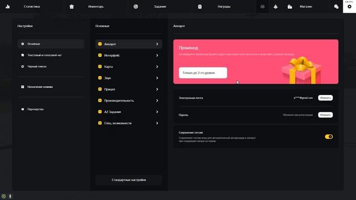Image resolution: width=356 pixels, height=200 pixels.
Task: Click the yellow icon next to Прицел
Action: pos(100,89)
